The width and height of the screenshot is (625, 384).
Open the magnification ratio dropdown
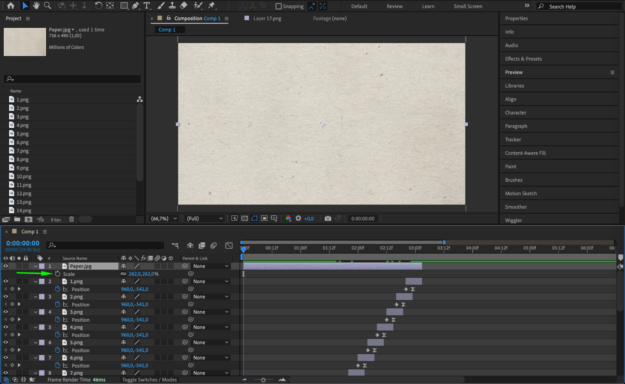coord(164,219)
